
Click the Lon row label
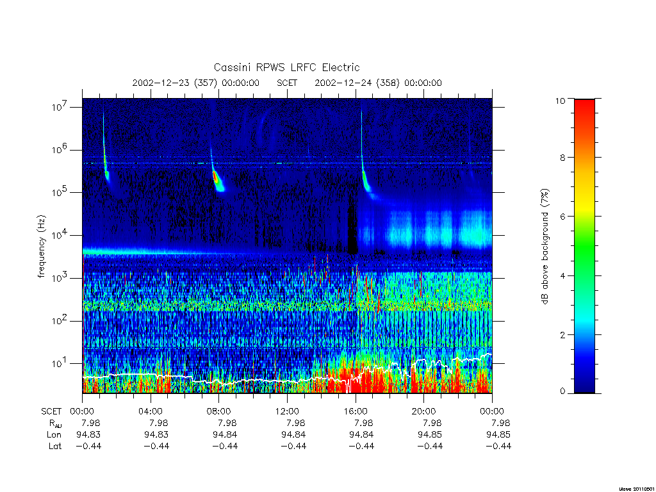point(54,435)
